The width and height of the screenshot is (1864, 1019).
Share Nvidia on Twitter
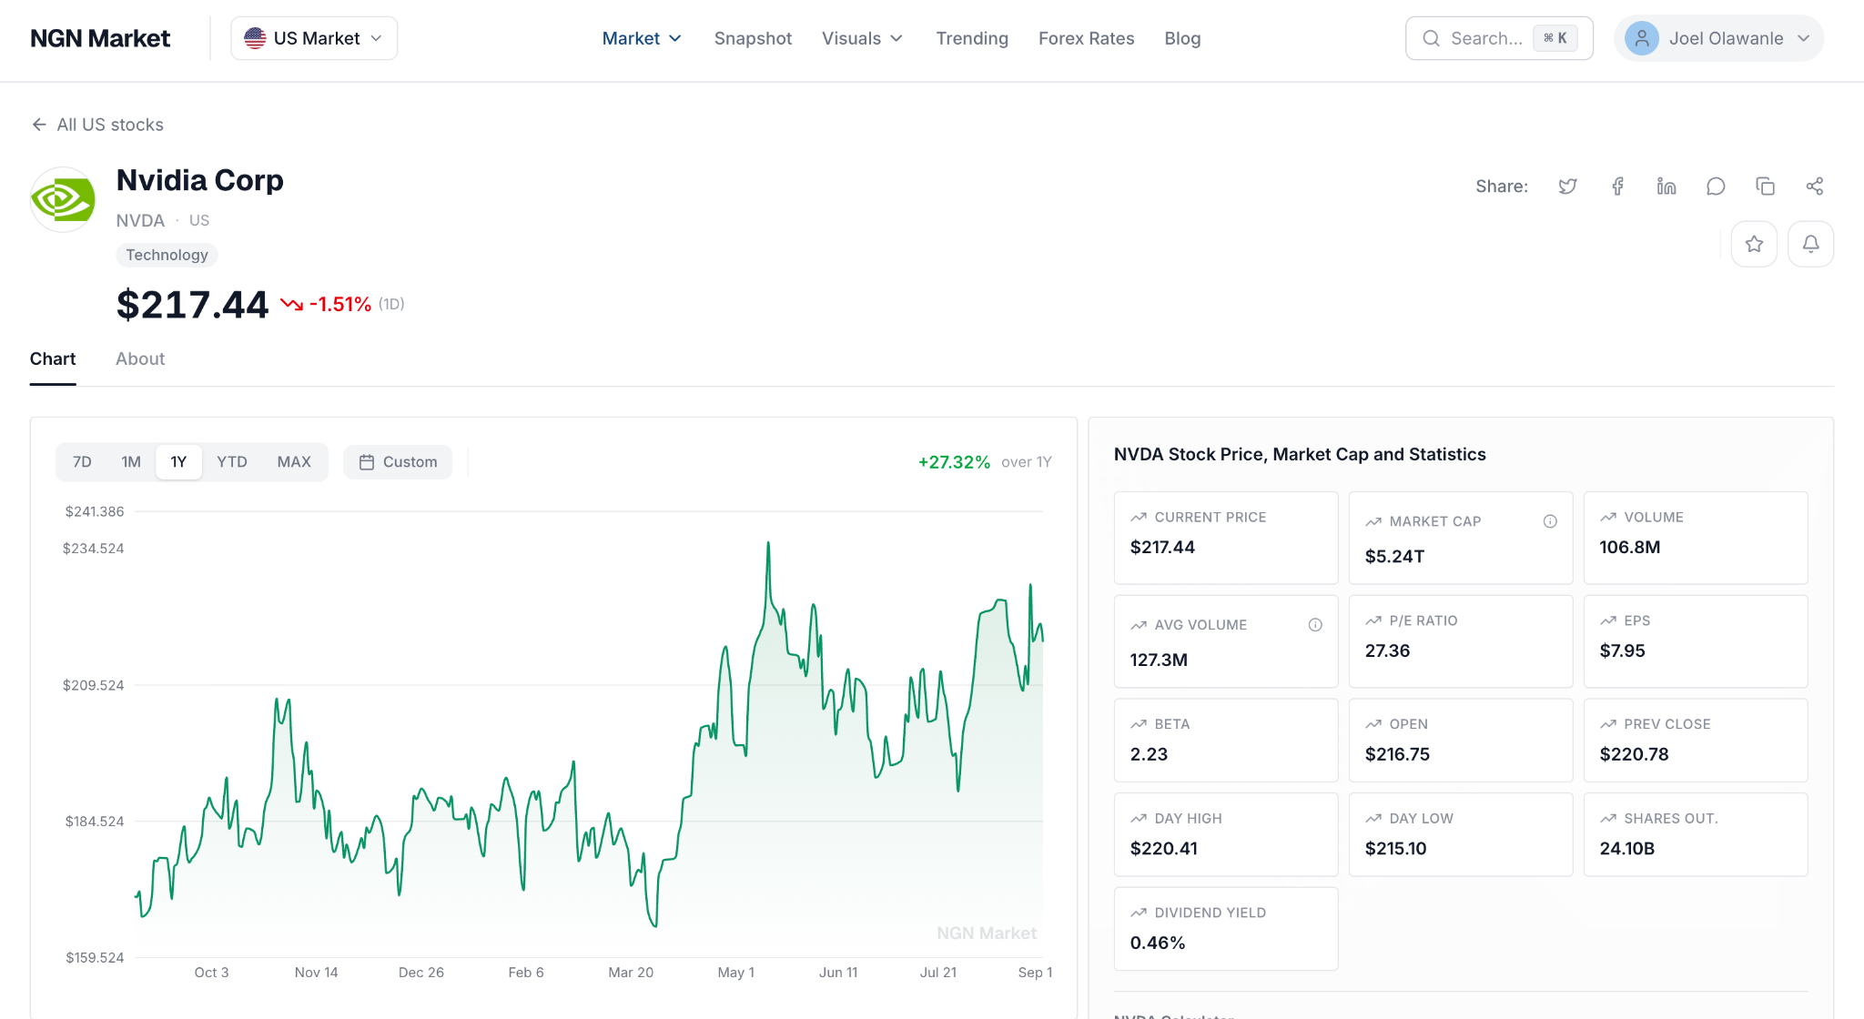[x=1567, y=187]
